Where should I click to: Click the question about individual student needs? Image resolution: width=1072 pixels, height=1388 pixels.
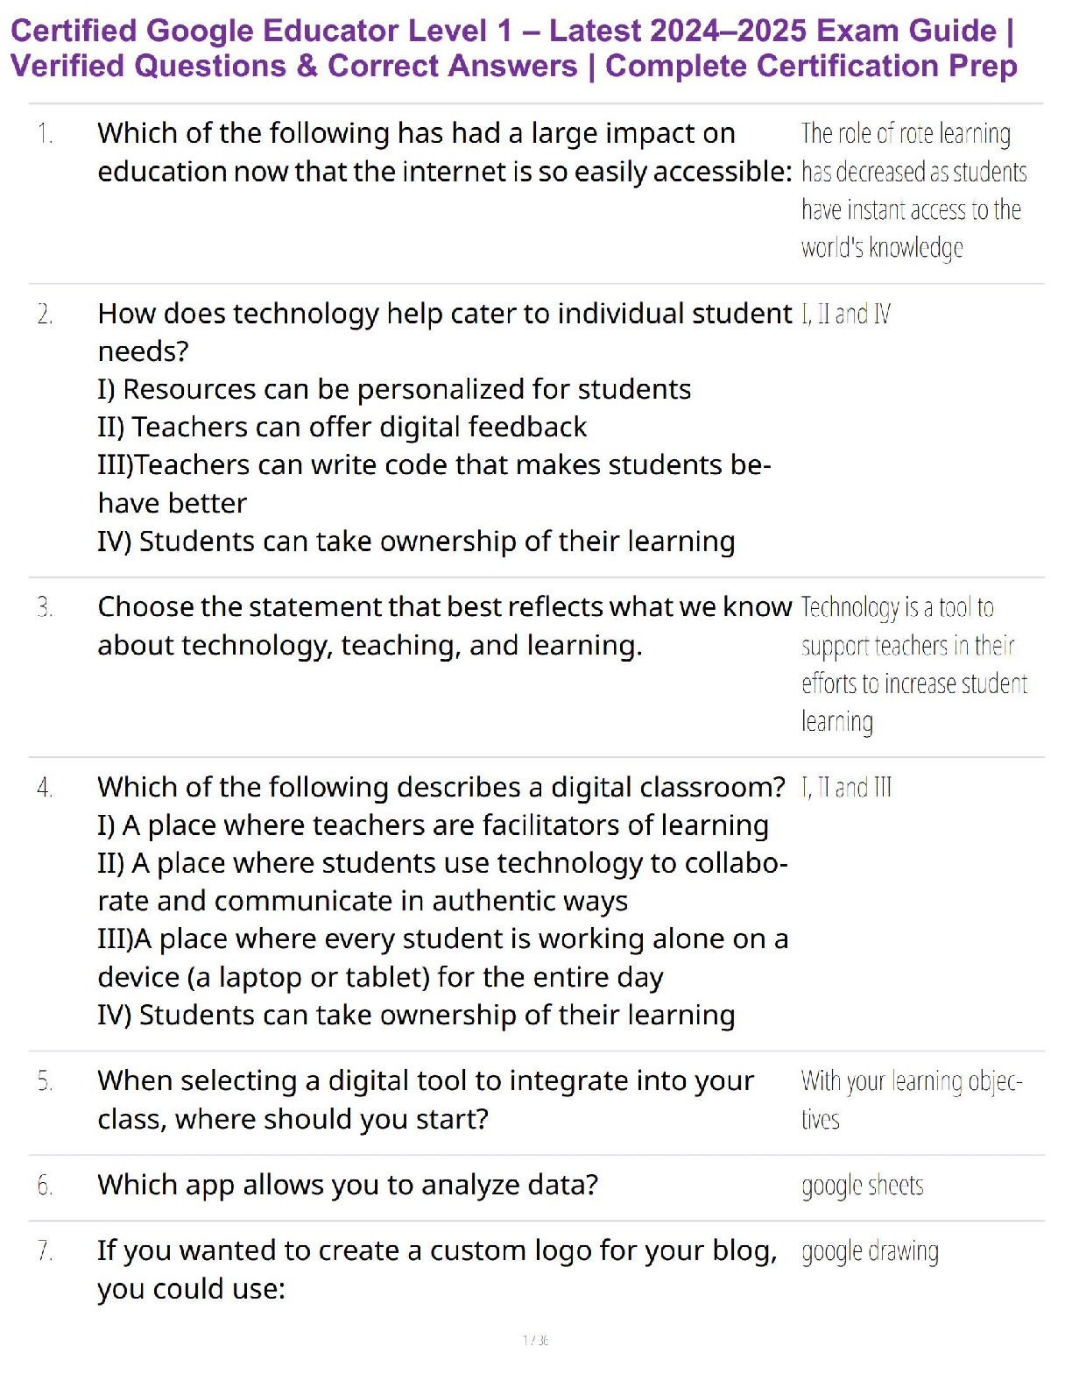tap(444, 331)
